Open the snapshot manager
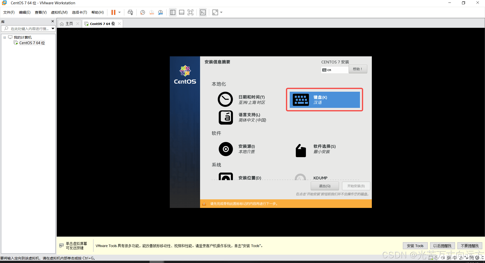 (x=160, y=12)
